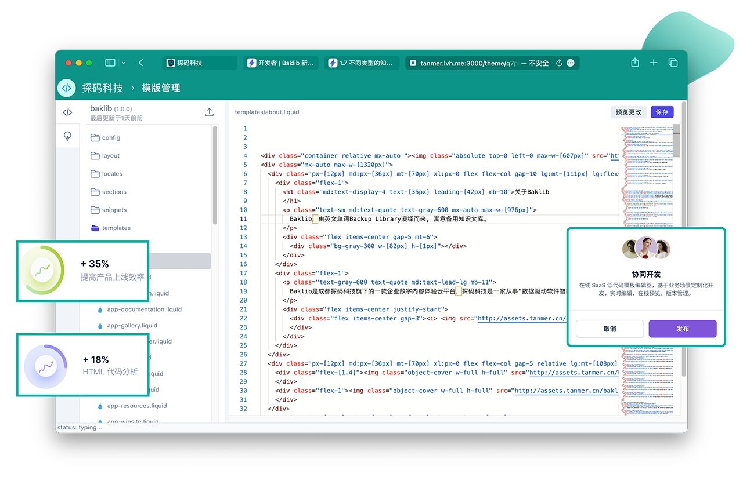Click the 提高产品上线效率 label
The image size is (743, 481).
click(113, 278)
